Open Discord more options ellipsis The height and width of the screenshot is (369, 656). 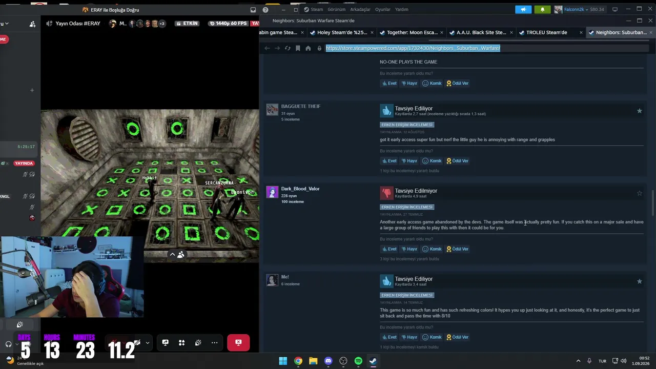coord(214,342)
